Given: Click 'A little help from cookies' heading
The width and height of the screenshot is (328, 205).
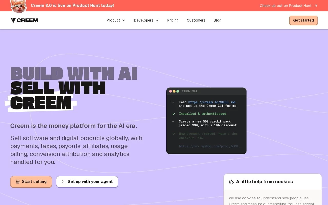Looking at the screenshot, I should pyautogui.click(x=264, y=182).
